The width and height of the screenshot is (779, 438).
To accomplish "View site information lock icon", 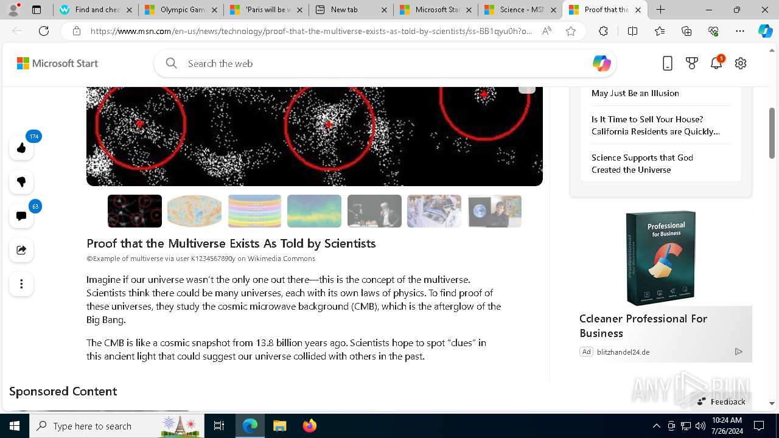I will [x=77, y=31].
